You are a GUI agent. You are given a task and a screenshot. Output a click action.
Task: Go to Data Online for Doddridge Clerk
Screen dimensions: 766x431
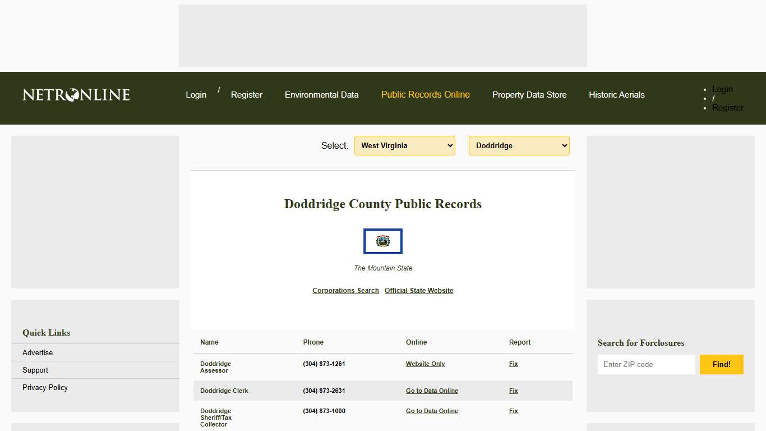coord(432,391)
